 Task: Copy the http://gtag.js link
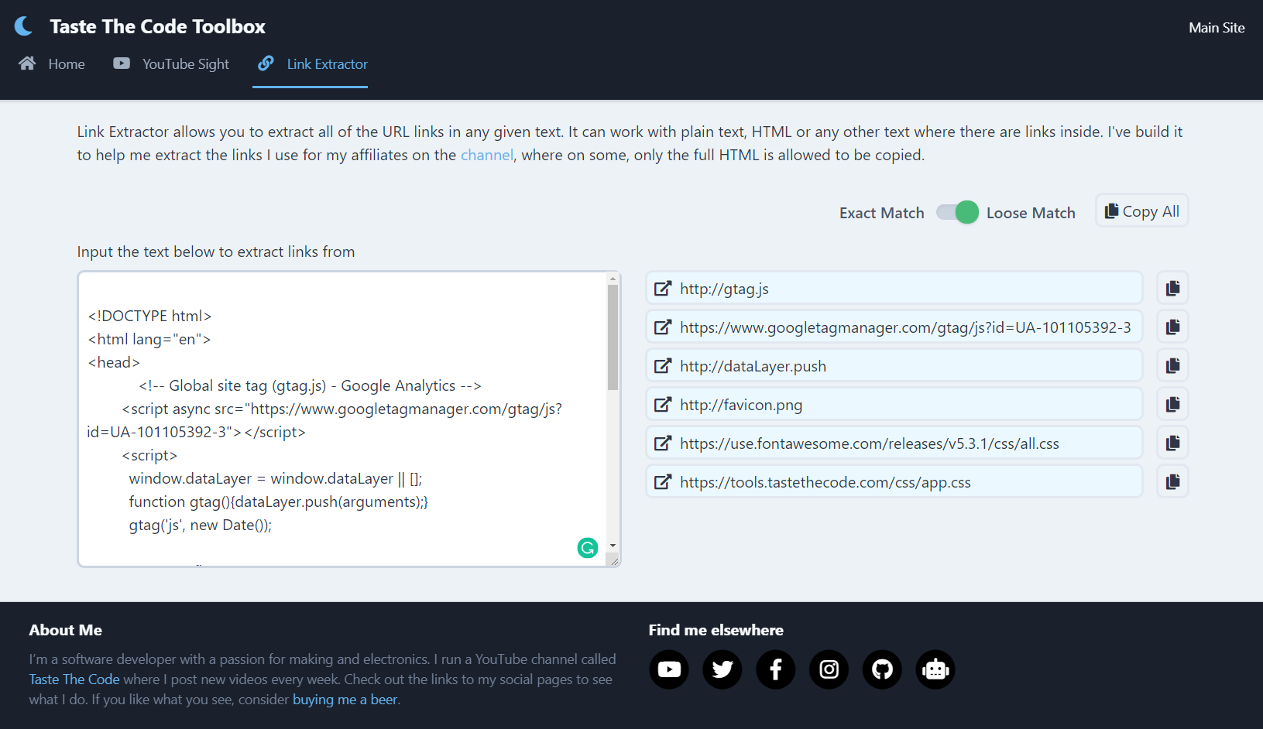coord(1172,288)
